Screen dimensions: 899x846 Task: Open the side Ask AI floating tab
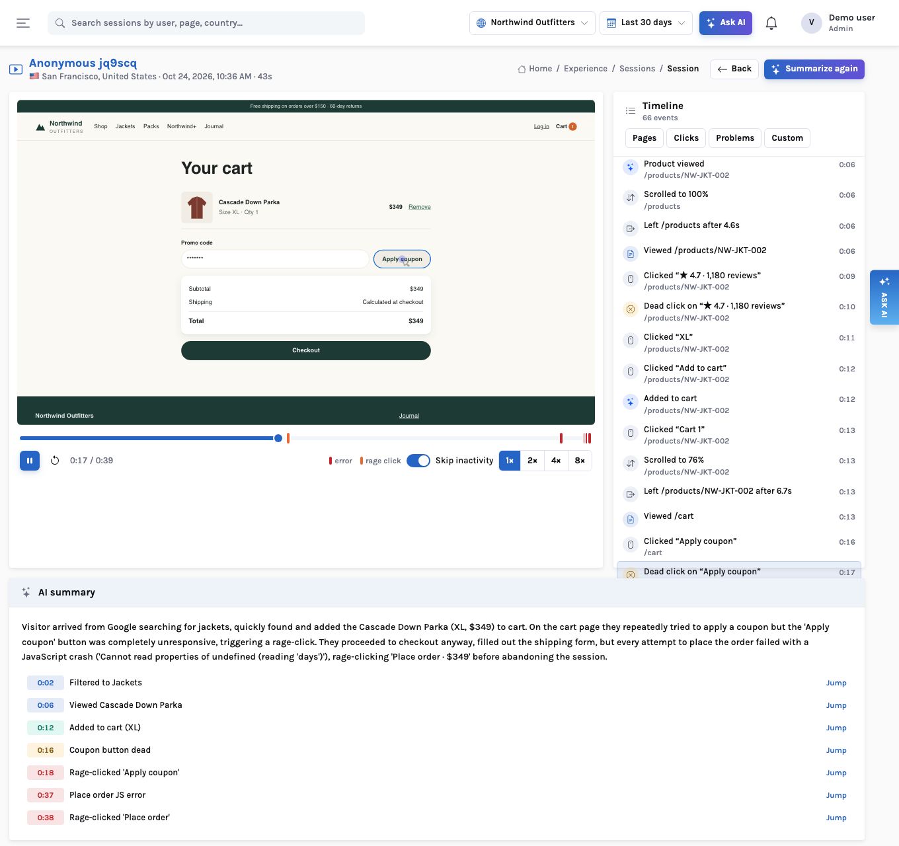884,297
